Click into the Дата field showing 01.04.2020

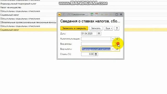[x=89, y=34]
